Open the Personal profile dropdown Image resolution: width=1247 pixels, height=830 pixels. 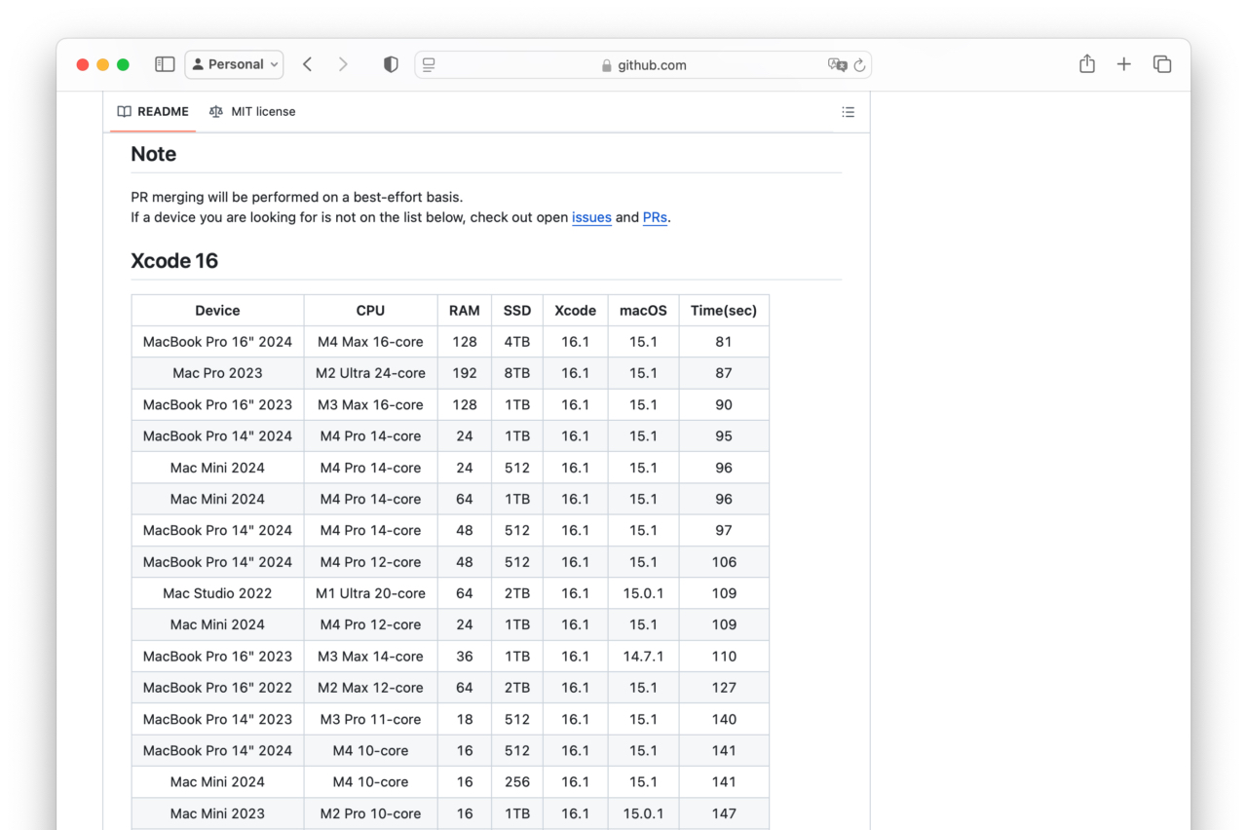(234, 64)
